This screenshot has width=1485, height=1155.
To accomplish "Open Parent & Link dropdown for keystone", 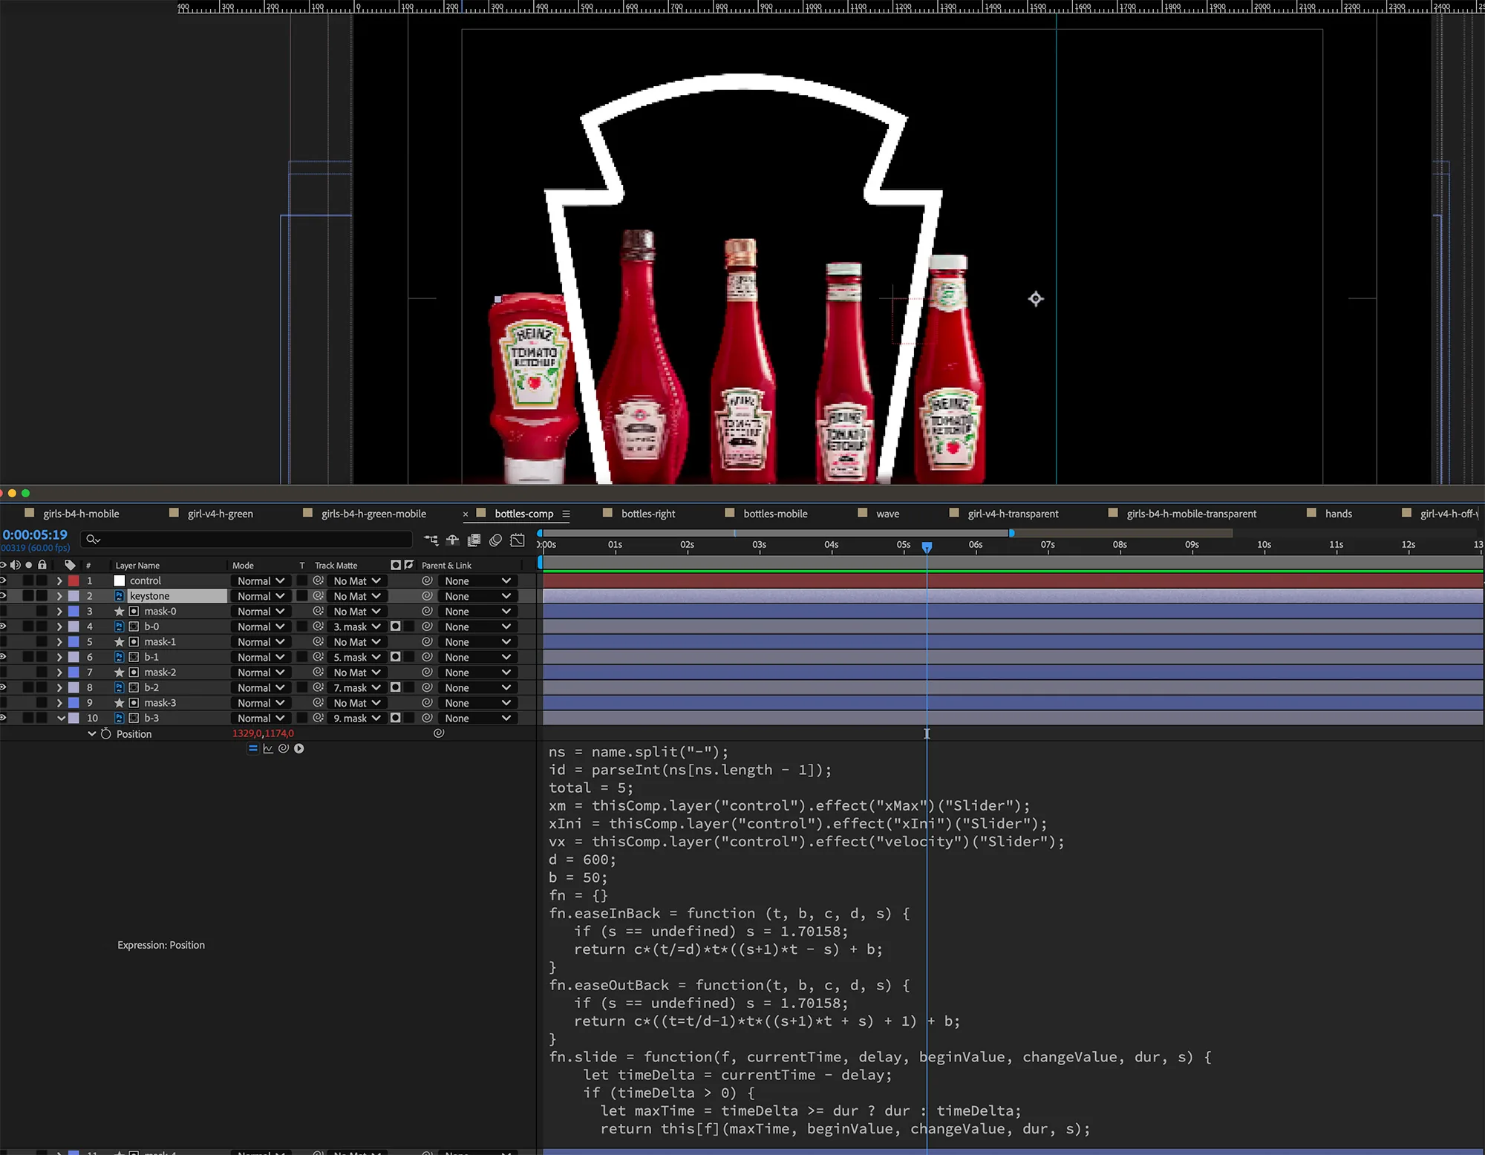I will coord(477,596).
